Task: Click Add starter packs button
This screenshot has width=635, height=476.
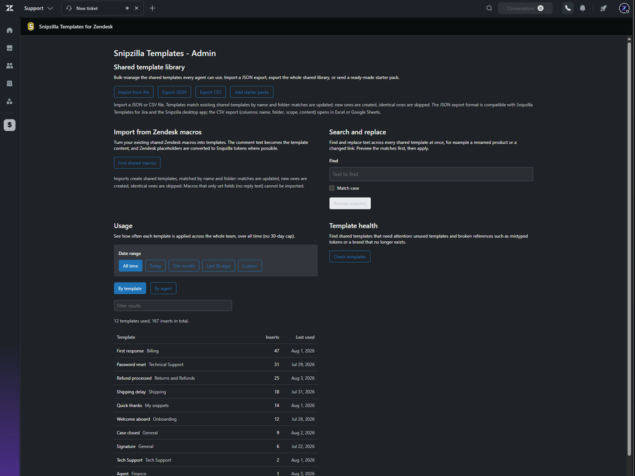Action: coord(252,92)
